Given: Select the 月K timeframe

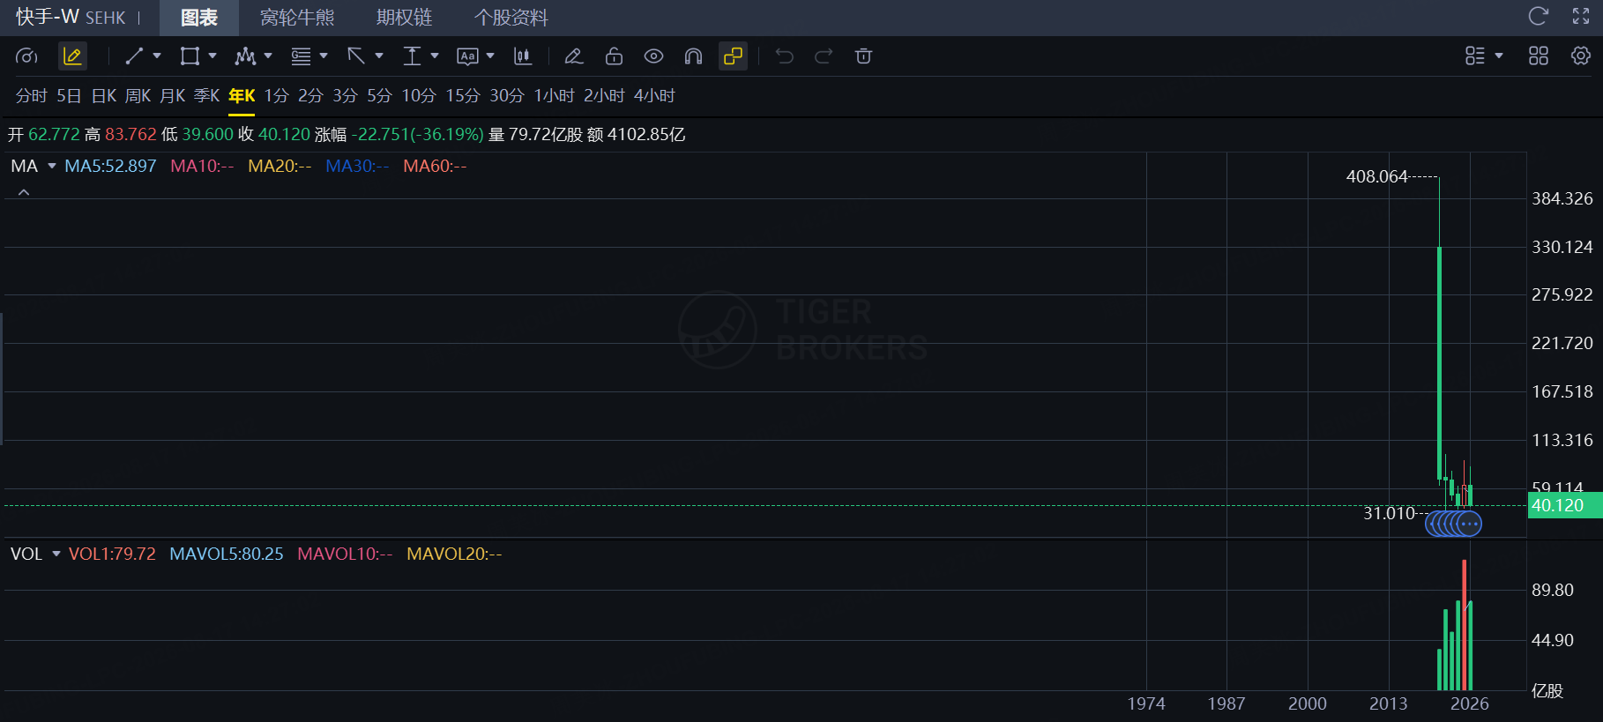Looking at the screenshot, I should click(x=173, y=95).
